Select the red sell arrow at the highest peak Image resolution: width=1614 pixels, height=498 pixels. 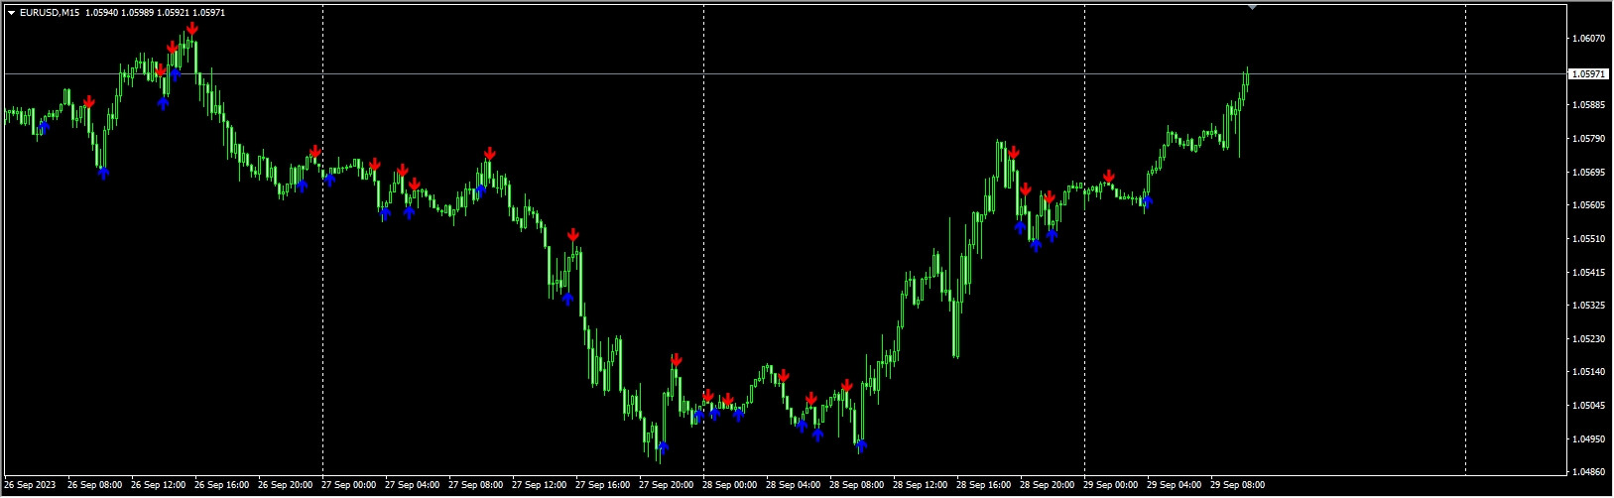tap(191, 29)
